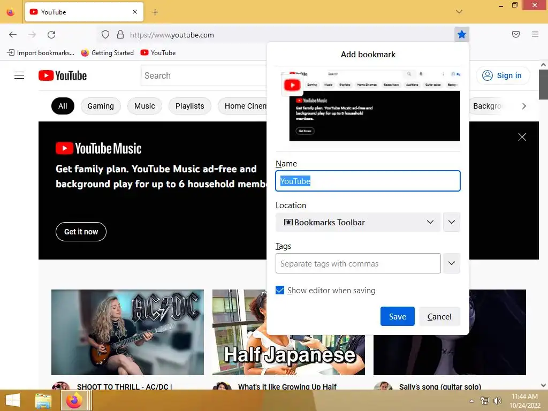
Task: Click the forward arrow button
Action: tap(32, 35)
